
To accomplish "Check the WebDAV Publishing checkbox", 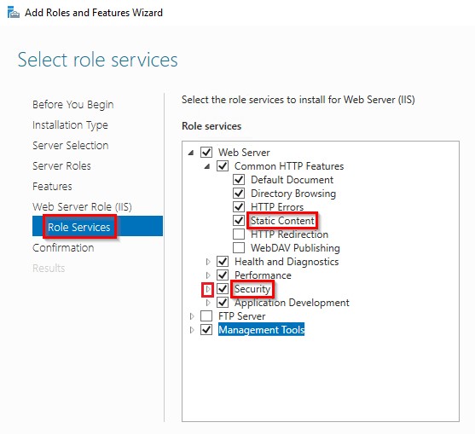I will pos(239,248).
